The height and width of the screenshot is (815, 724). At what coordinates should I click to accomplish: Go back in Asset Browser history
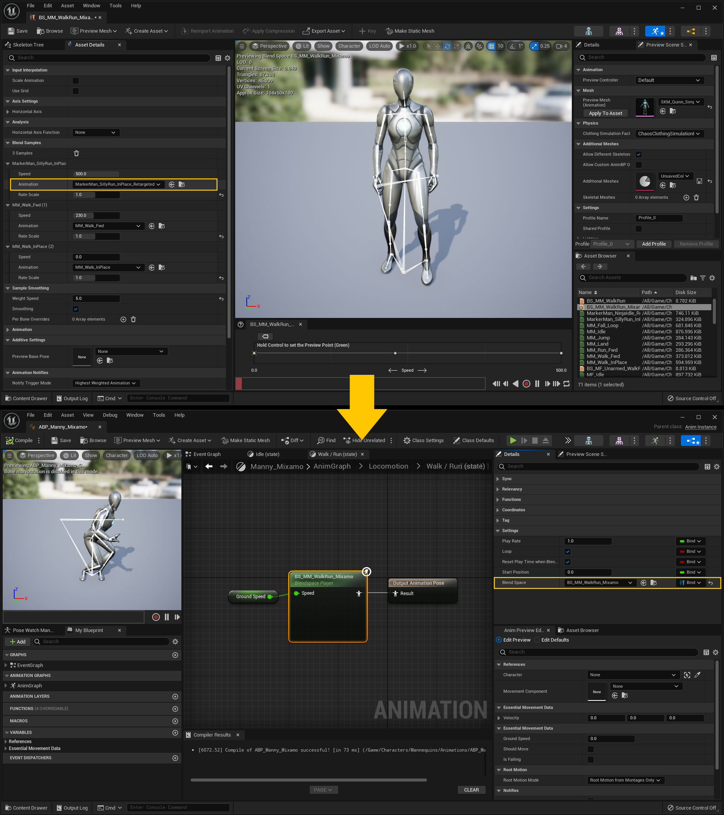[584, 267]
